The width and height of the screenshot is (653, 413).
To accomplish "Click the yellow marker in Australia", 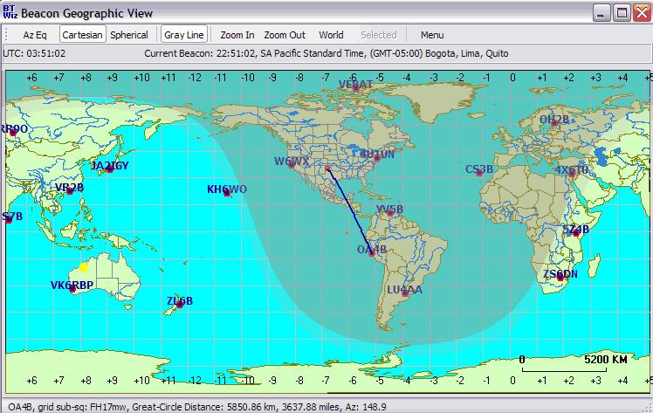I will tap(83, 267).
